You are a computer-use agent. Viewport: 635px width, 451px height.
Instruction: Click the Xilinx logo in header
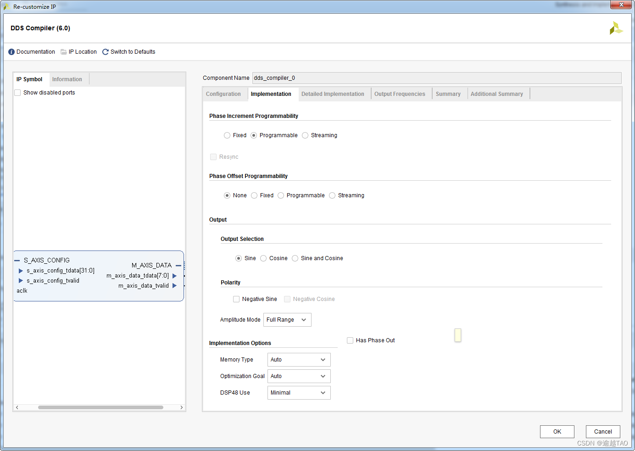coord(616,28)
